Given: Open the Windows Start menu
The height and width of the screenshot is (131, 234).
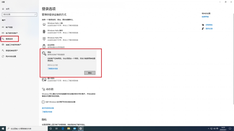Looking at the screenshot, I should pos(3,129).
